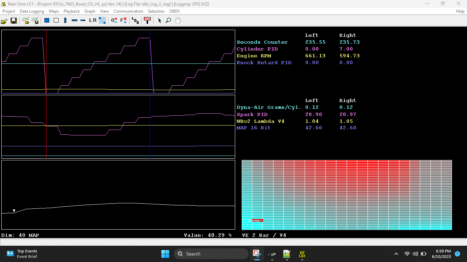Click the O plus/minus offset icon
Viewport: 467px width, 262px height.
click(x=114, y=20)
